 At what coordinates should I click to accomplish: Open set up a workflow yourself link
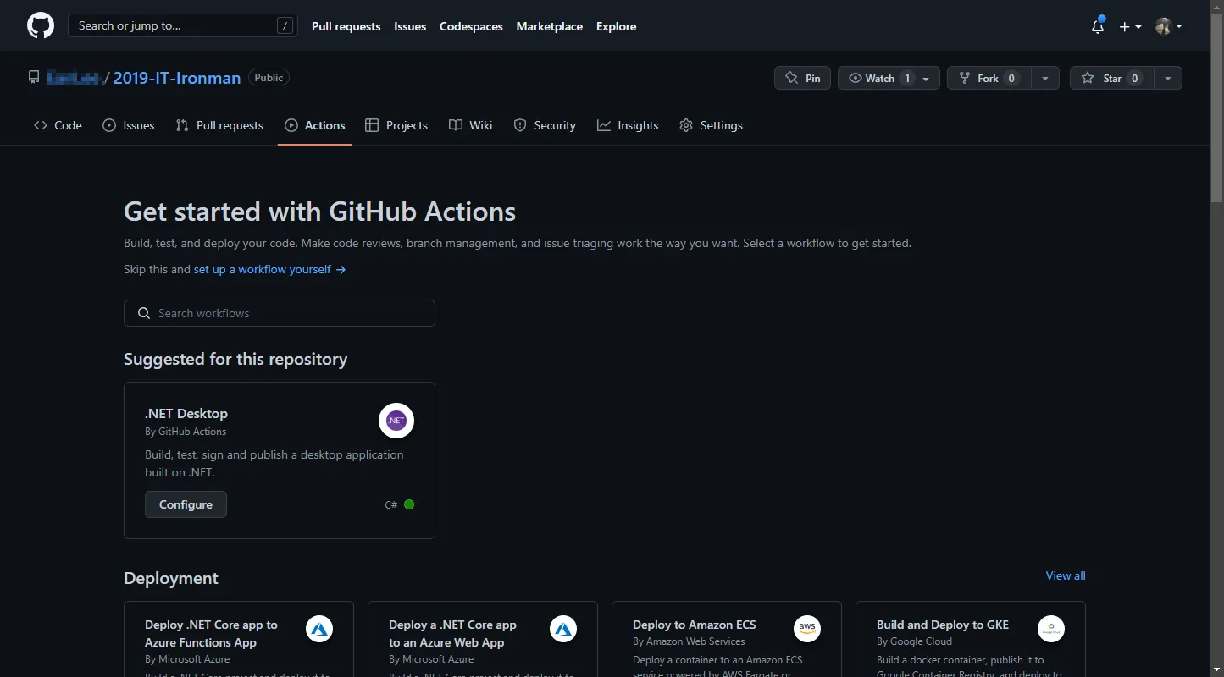click(262, 269)
